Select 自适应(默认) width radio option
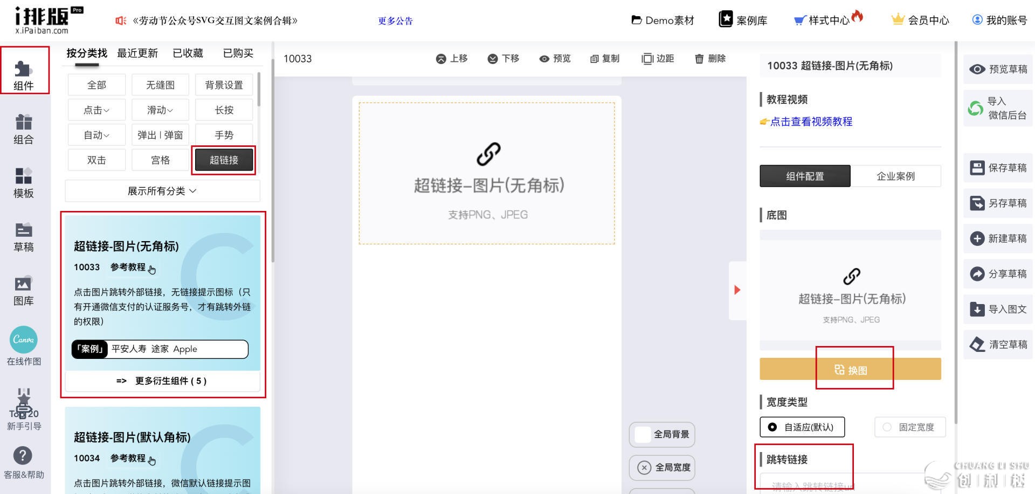 772,427
